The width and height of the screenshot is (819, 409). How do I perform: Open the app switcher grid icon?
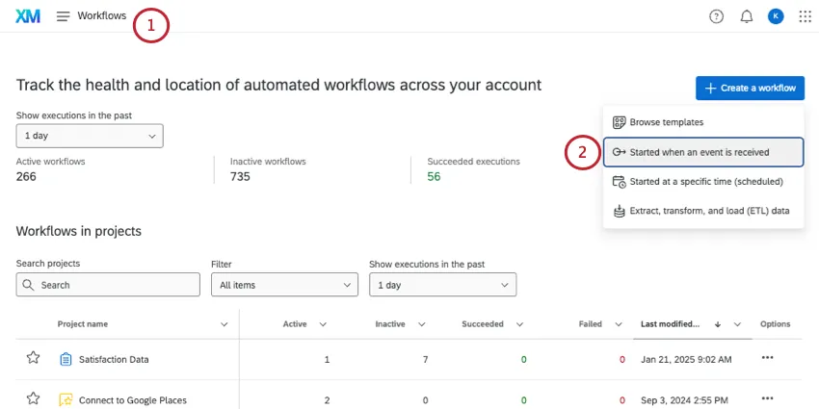tap(806, 16)
